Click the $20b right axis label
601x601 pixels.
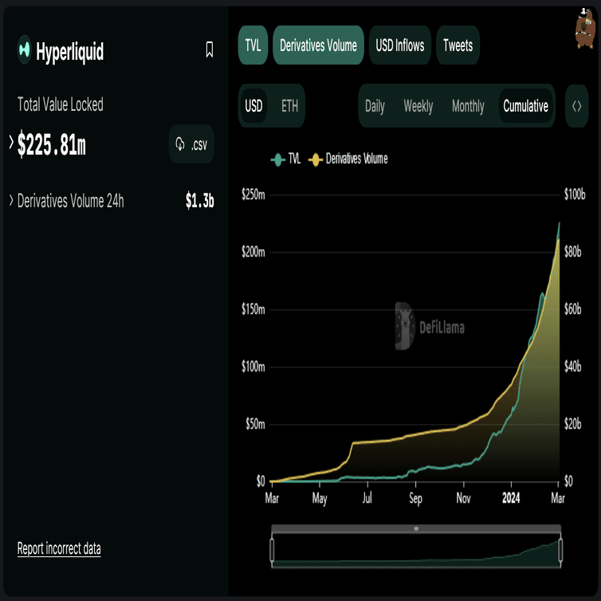point(572,424)
